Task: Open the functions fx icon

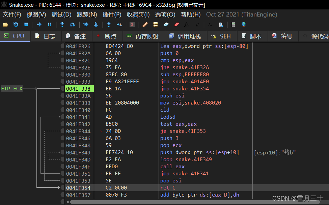Action: point(187,25)
